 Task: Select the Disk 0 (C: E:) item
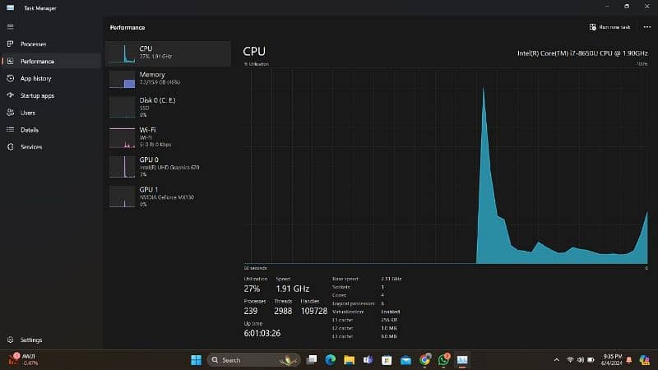[x=168, y=107]
